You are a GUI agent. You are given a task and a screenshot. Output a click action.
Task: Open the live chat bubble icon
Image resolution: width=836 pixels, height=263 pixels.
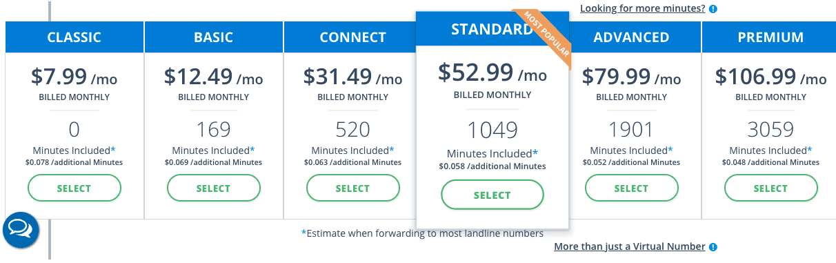pyautogui.click(x=21, y=230)
